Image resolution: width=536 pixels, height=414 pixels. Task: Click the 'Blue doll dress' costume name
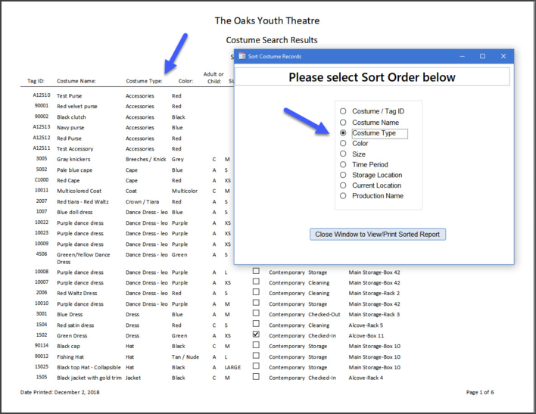pyautogui.click(x=74, y=212)
